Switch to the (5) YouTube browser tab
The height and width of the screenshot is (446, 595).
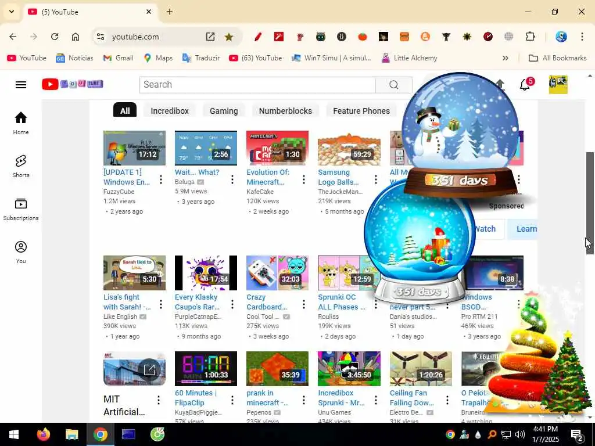91,12
